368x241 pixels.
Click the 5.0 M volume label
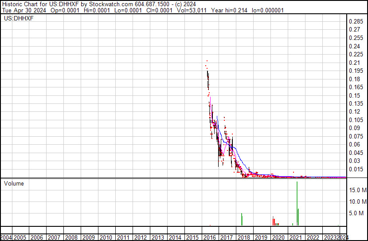pyautogui.click(x=356, y=213)
